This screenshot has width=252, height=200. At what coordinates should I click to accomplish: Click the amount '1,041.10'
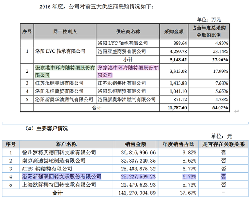point(178,91)
